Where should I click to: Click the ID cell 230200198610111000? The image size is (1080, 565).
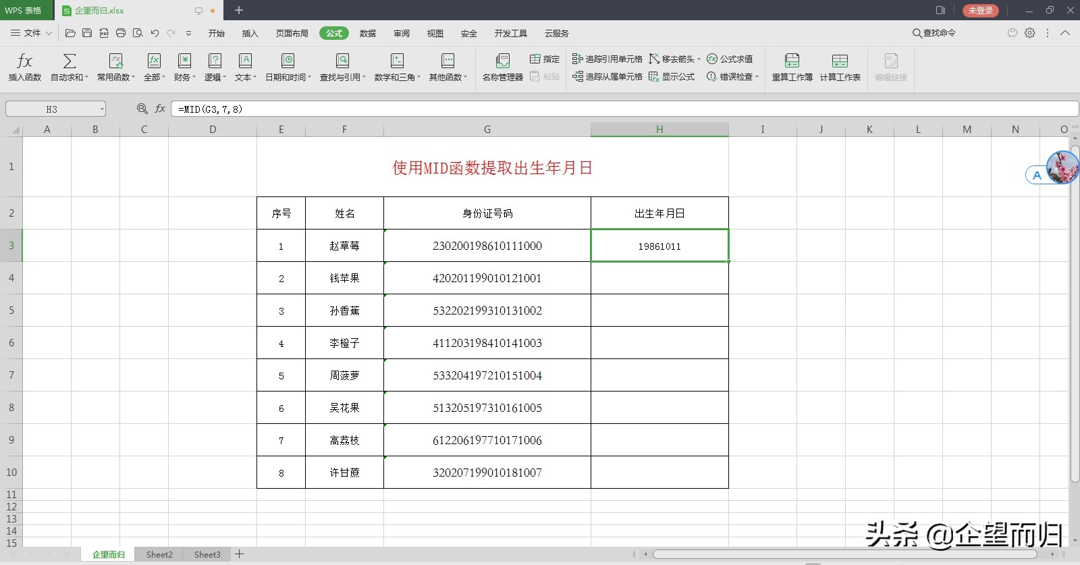pos(487,246)
